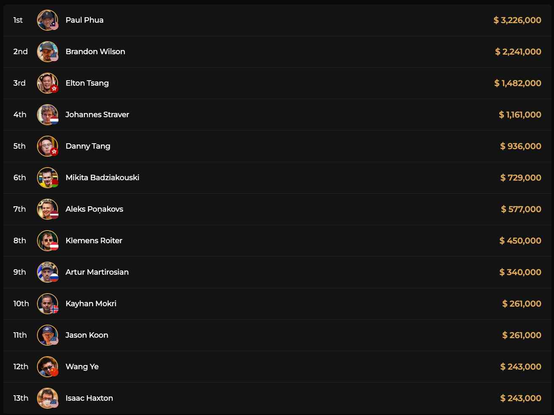Click the $ 2,241,000 payout
Screen dimensions: 554x415
[518, 52]
